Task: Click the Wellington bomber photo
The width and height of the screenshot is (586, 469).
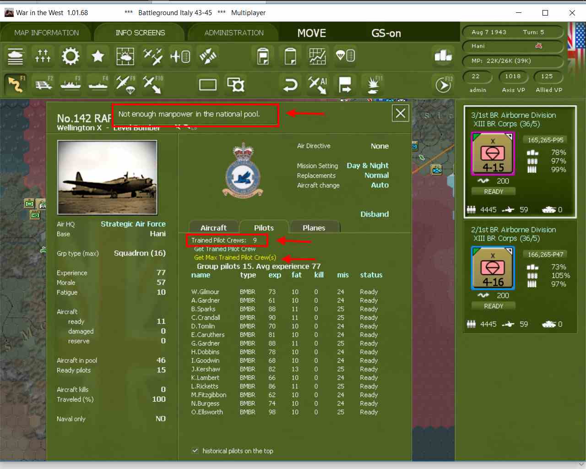Action: 107,177
